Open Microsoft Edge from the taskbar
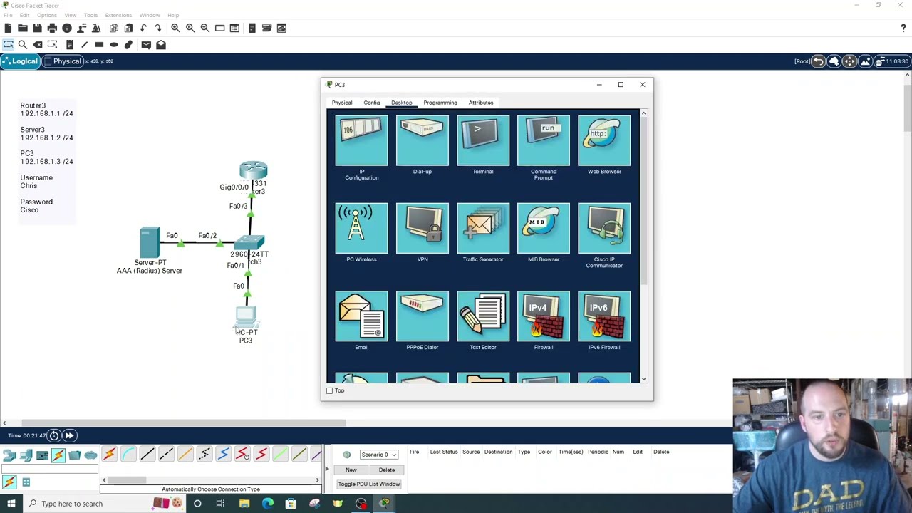The image size is (912, 513). click(267, 504)
